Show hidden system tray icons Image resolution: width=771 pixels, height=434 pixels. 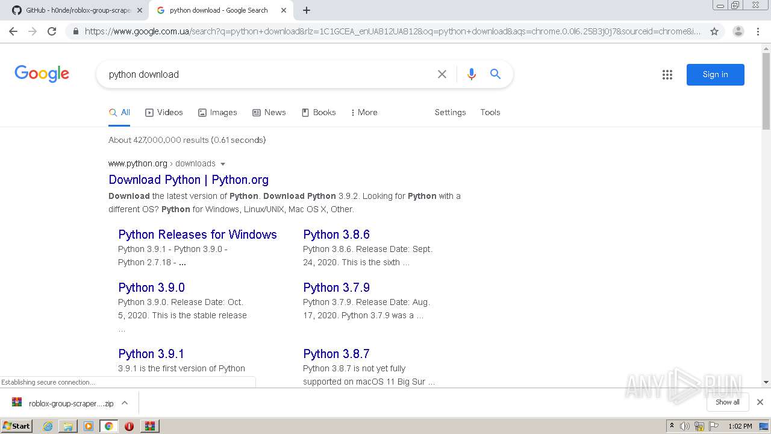[672, 426]
